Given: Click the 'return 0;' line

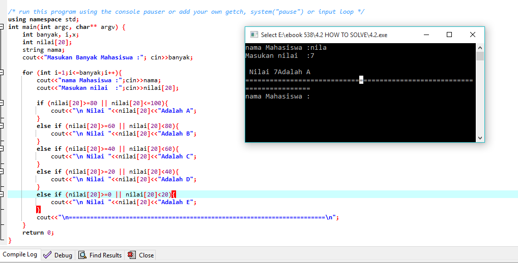Looking at the screenshot, I should click(38, 233).
